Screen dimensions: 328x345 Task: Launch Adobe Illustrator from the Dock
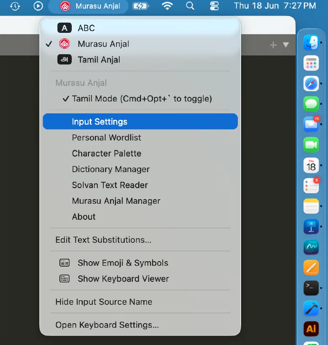311,329
